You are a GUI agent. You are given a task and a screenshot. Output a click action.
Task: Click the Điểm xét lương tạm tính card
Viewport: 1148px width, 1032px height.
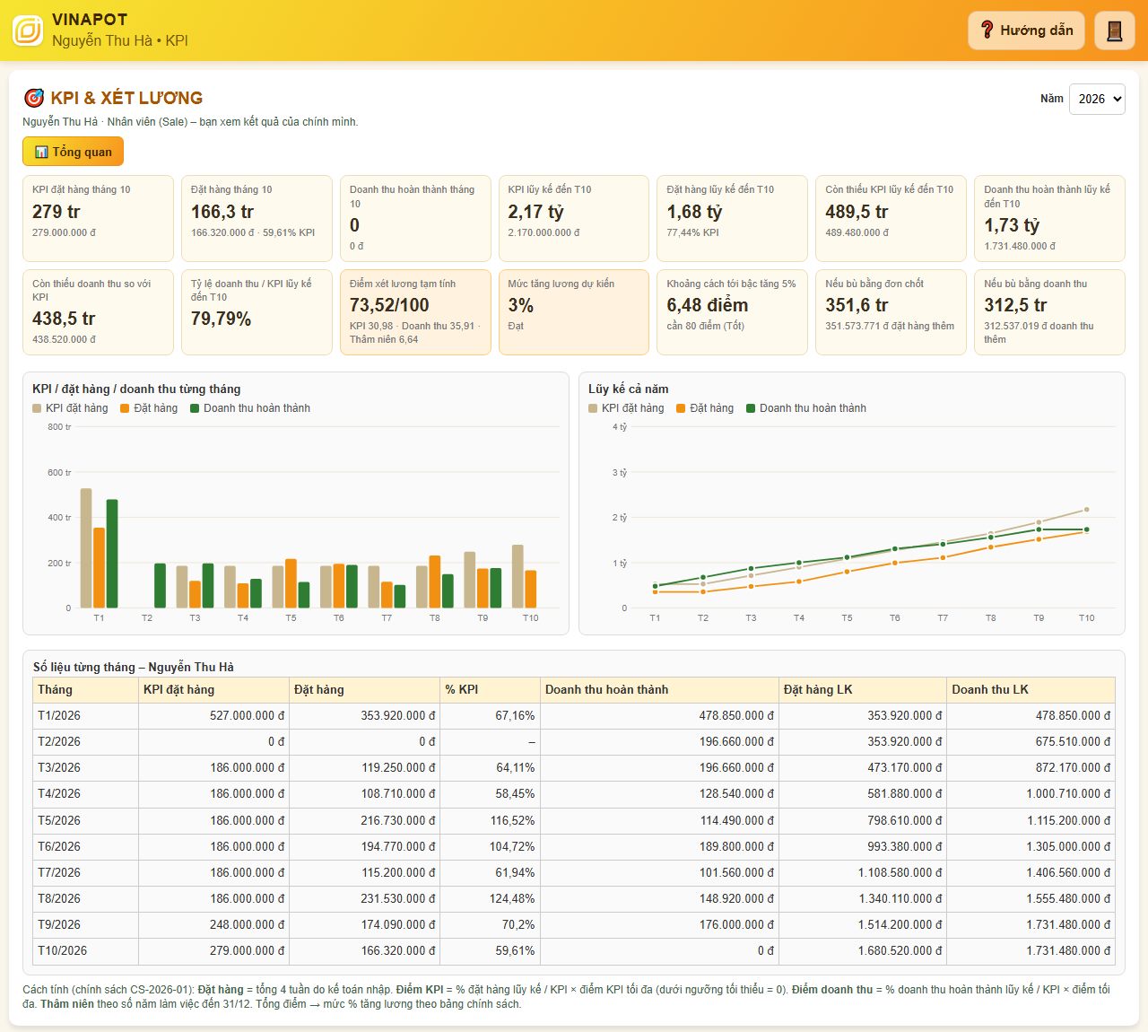(x=415, y=312)
